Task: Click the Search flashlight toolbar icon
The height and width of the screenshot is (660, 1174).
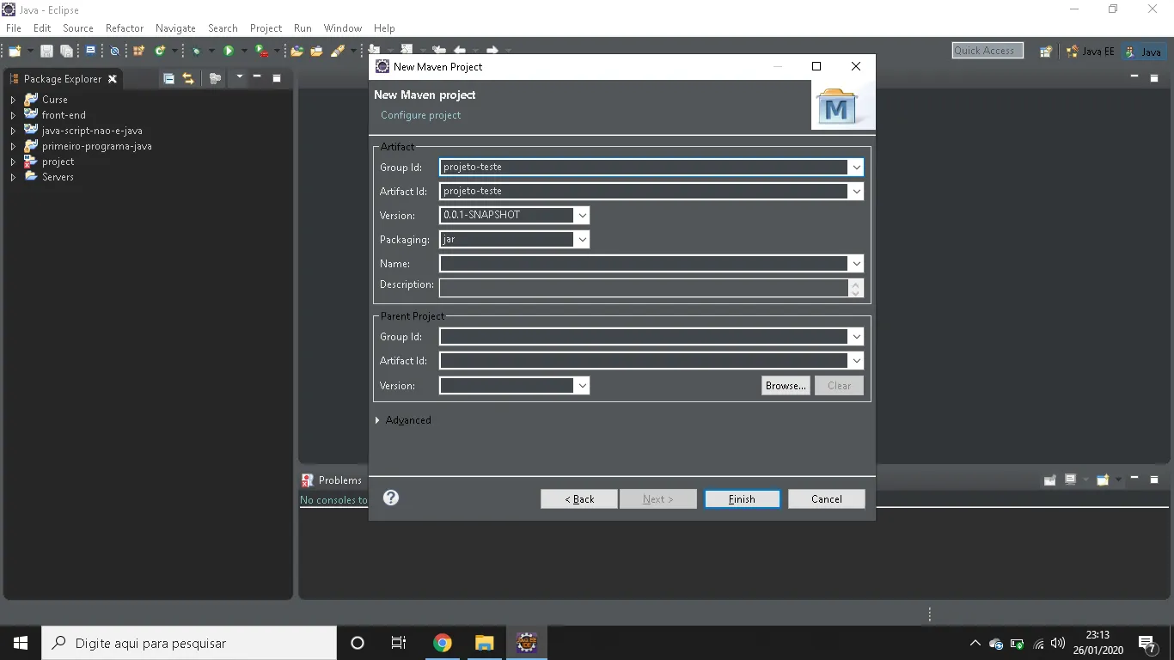Action: click(x=338, y=52)
